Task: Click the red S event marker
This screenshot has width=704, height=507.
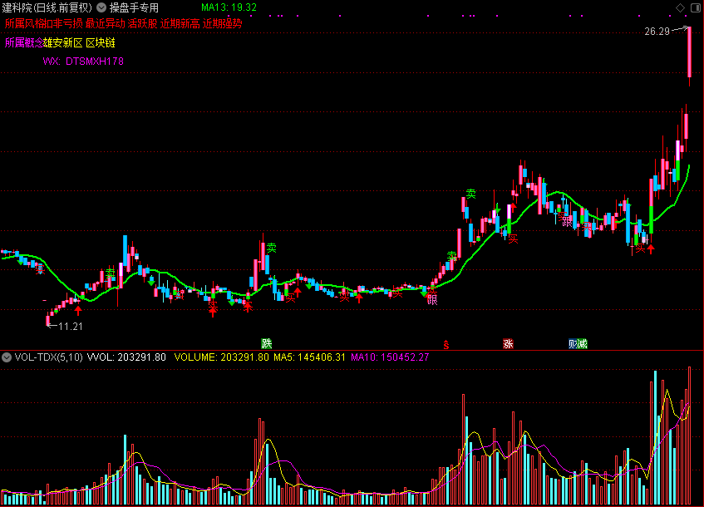Action: [x=446, y=345]
